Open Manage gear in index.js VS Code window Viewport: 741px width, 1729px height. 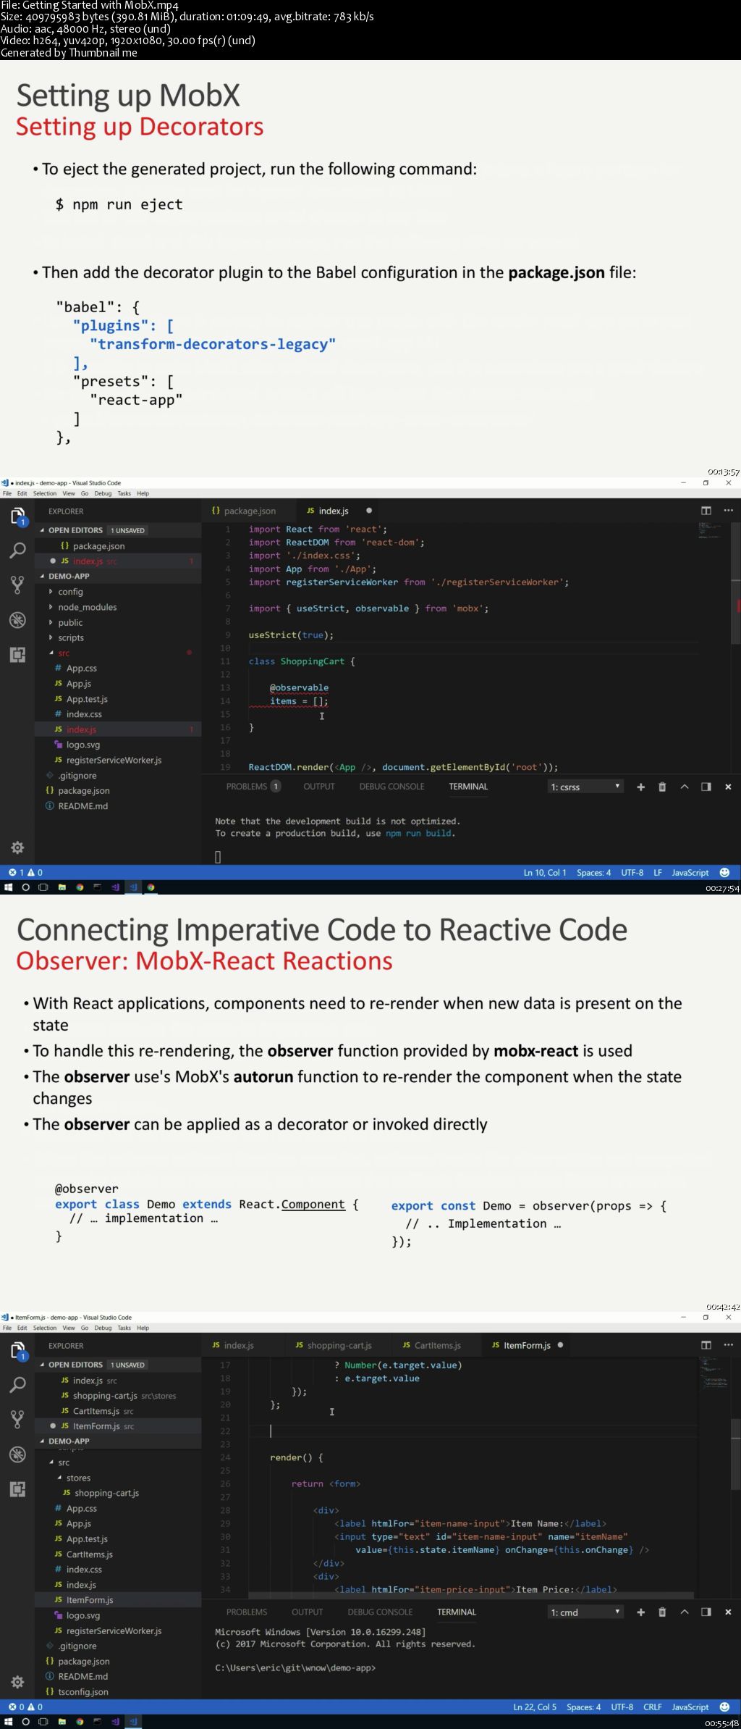pyautogui.click(x=17, y=847)
